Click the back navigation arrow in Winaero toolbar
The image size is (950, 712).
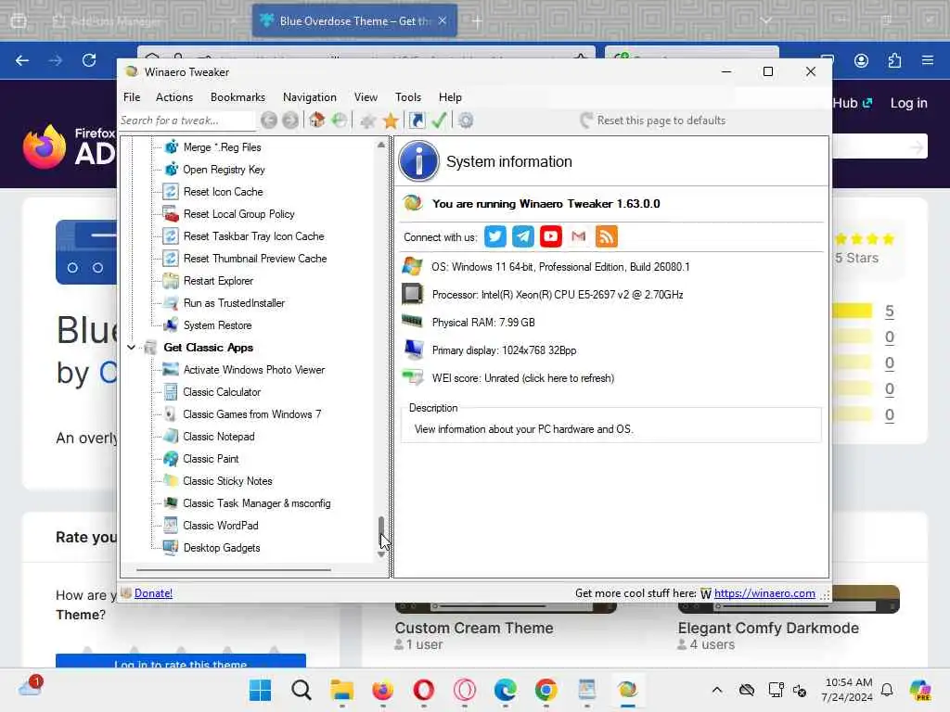pyautogui.click(x=269, y=121)
